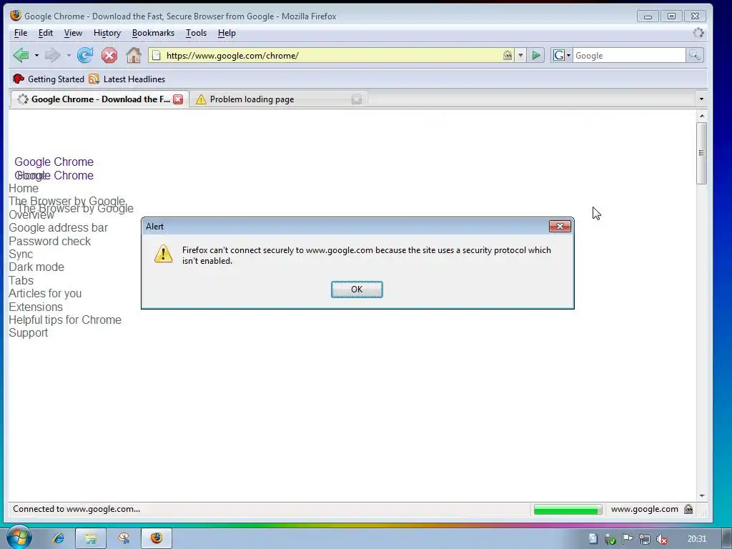Screen dimensions: 732x549
Task: Click the taskbar clock showing 20:31
Action: pos(696,539)
